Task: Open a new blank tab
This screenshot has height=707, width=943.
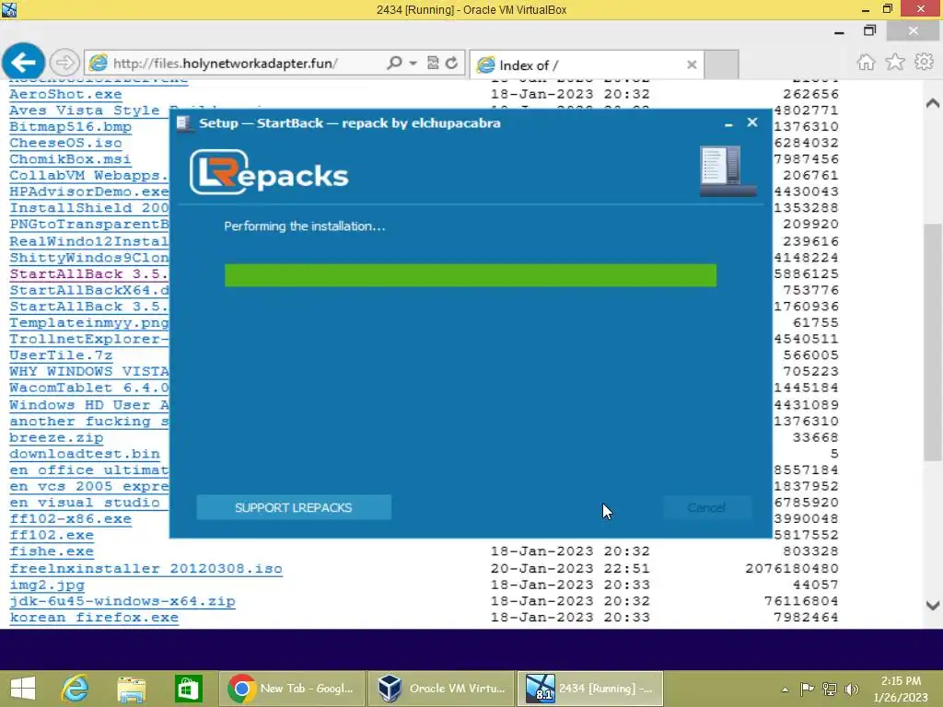Action: coord(721,65)
